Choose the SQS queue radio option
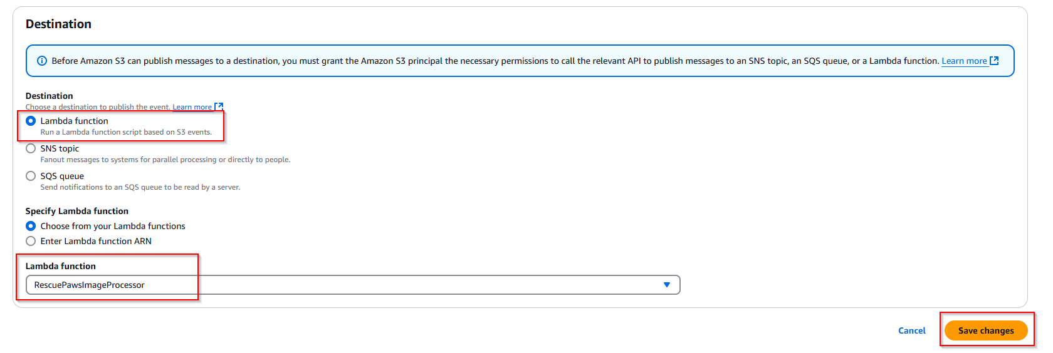 pyautogui.click(x=31, y=176)
